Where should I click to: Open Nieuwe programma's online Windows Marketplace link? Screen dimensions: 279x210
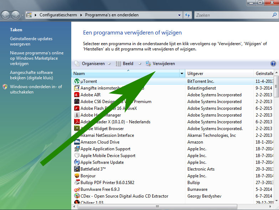coord(37,58)
